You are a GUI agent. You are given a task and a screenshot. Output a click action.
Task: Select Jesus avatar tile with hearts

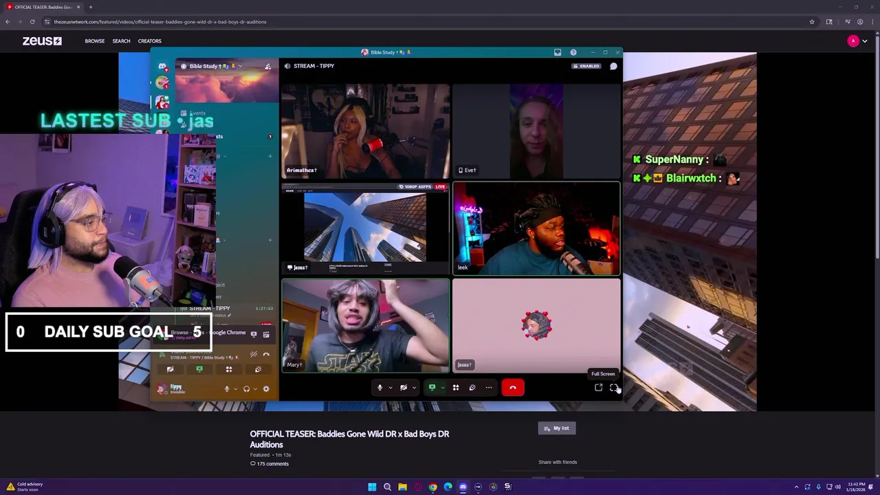536,325
